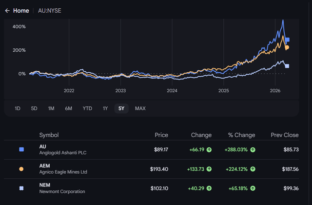
Task: Open the NEM ticker symbol
Action: coord(45,185)
